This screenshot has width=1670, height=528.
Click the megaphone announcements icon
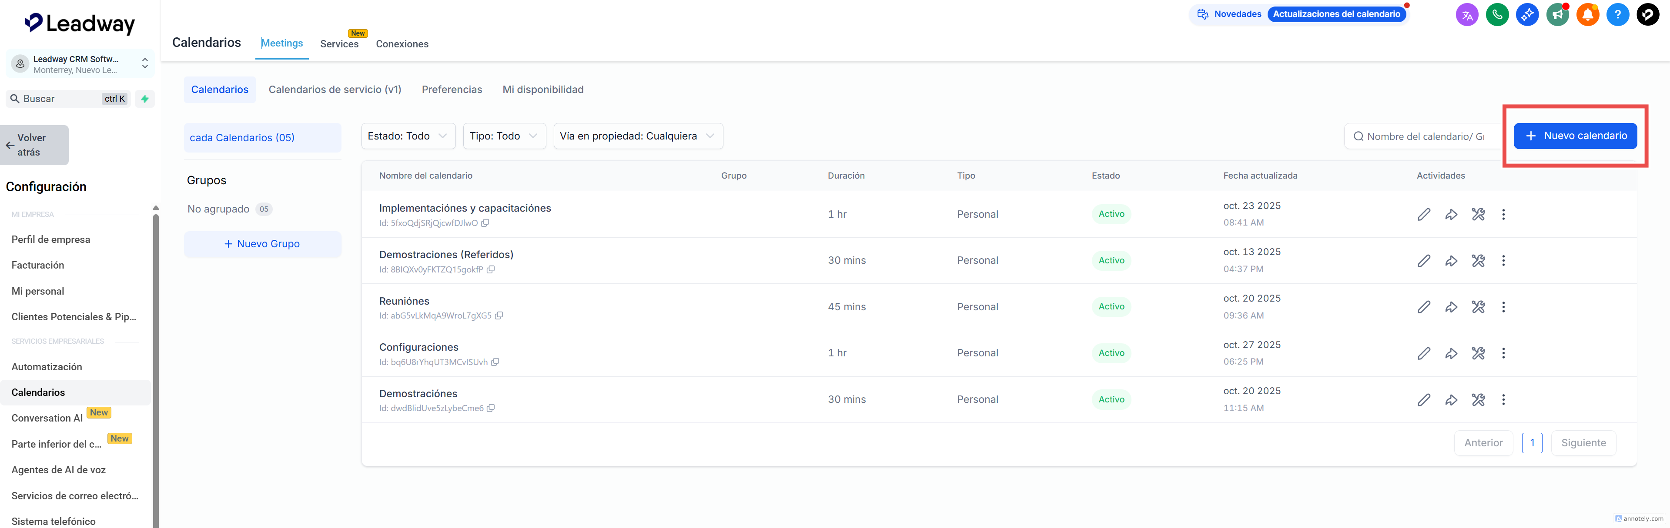[1557, 14]
